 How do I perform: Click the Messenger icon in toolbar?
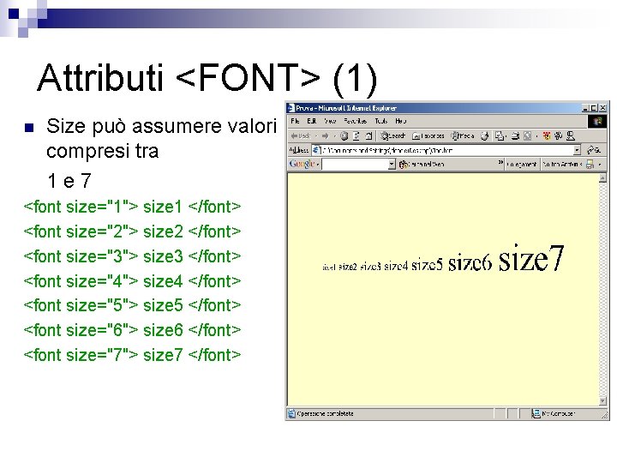[559, 135]
